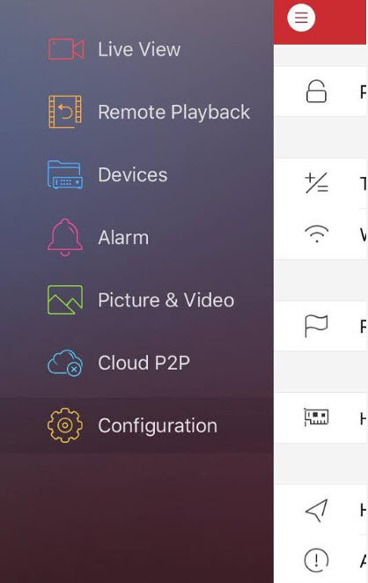Tap the exclamation circle About icon
The image size is (368, 583).
coord(316,560)
